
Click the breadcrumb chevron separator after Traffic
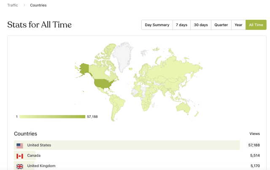24,5
